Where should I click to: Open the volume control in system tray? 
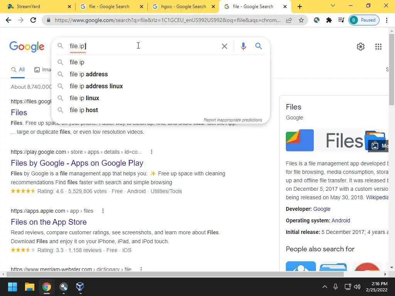[357, 287]
